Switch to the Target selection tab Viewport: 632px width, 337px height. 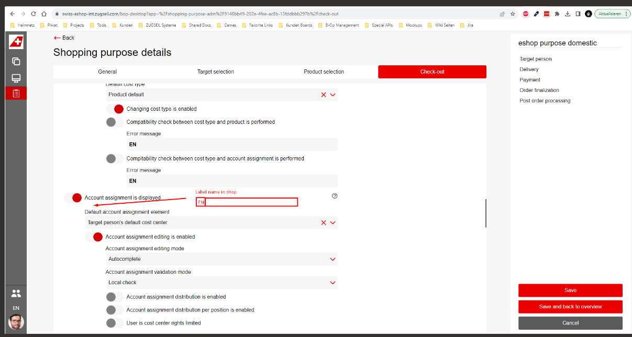(x=215, y=72)
